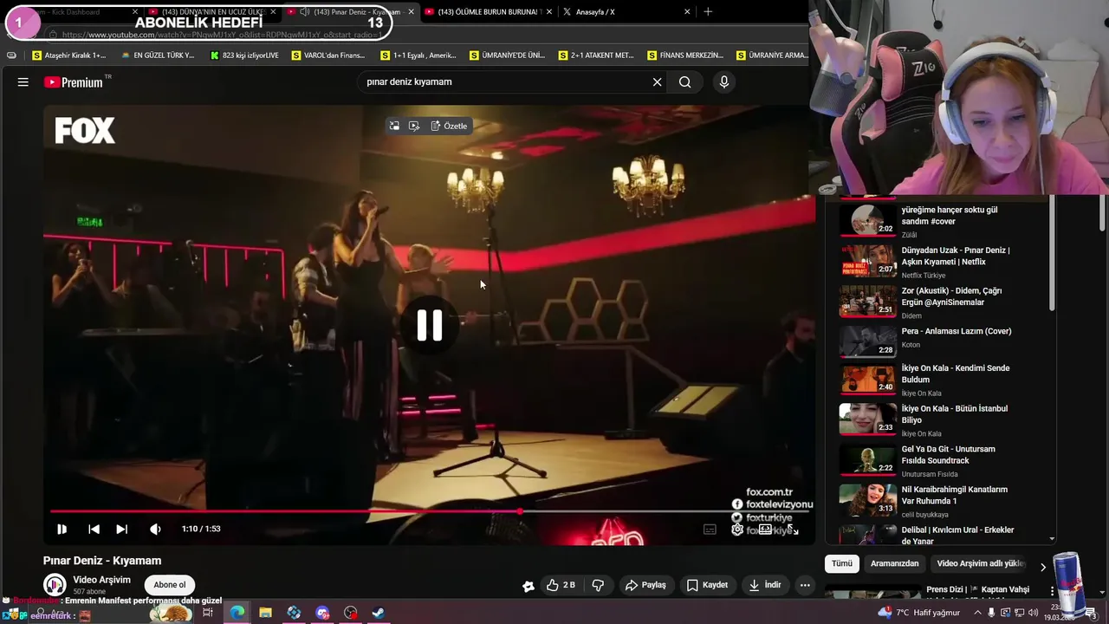Open EN GÜZEL TÜRK Y... bookmark
The height and width of the screenshot is (624, 1109).
tap(158, 55)
